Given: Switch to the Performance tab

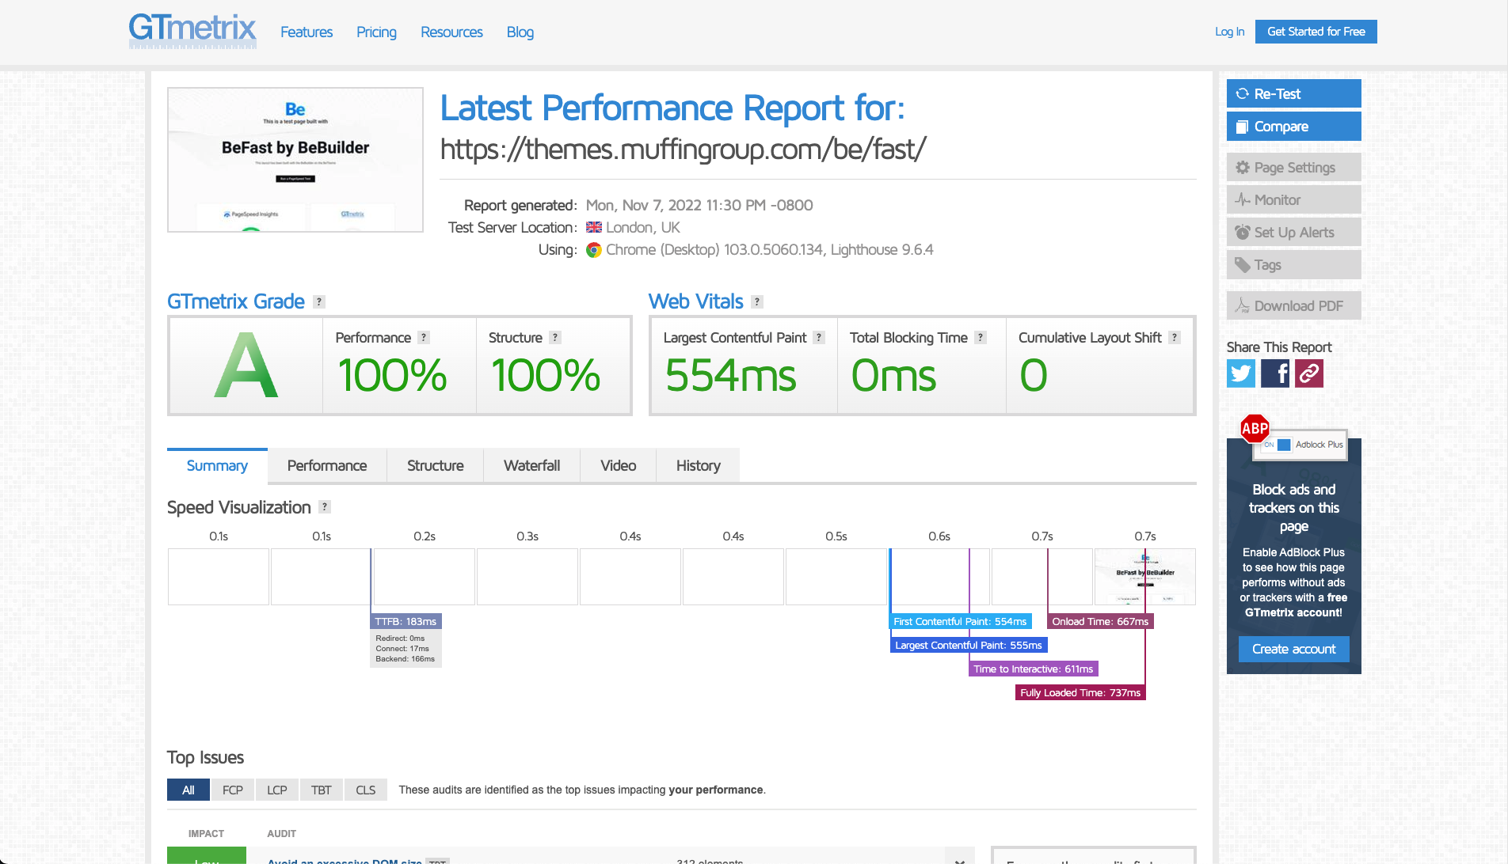Looking at the screenshot, I should (327, 465).
